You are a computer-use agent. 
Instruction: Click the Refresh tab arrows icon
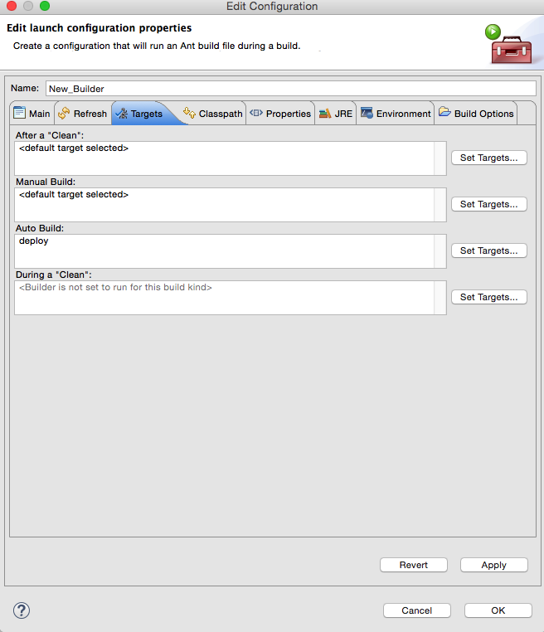[x=64, y=114]
